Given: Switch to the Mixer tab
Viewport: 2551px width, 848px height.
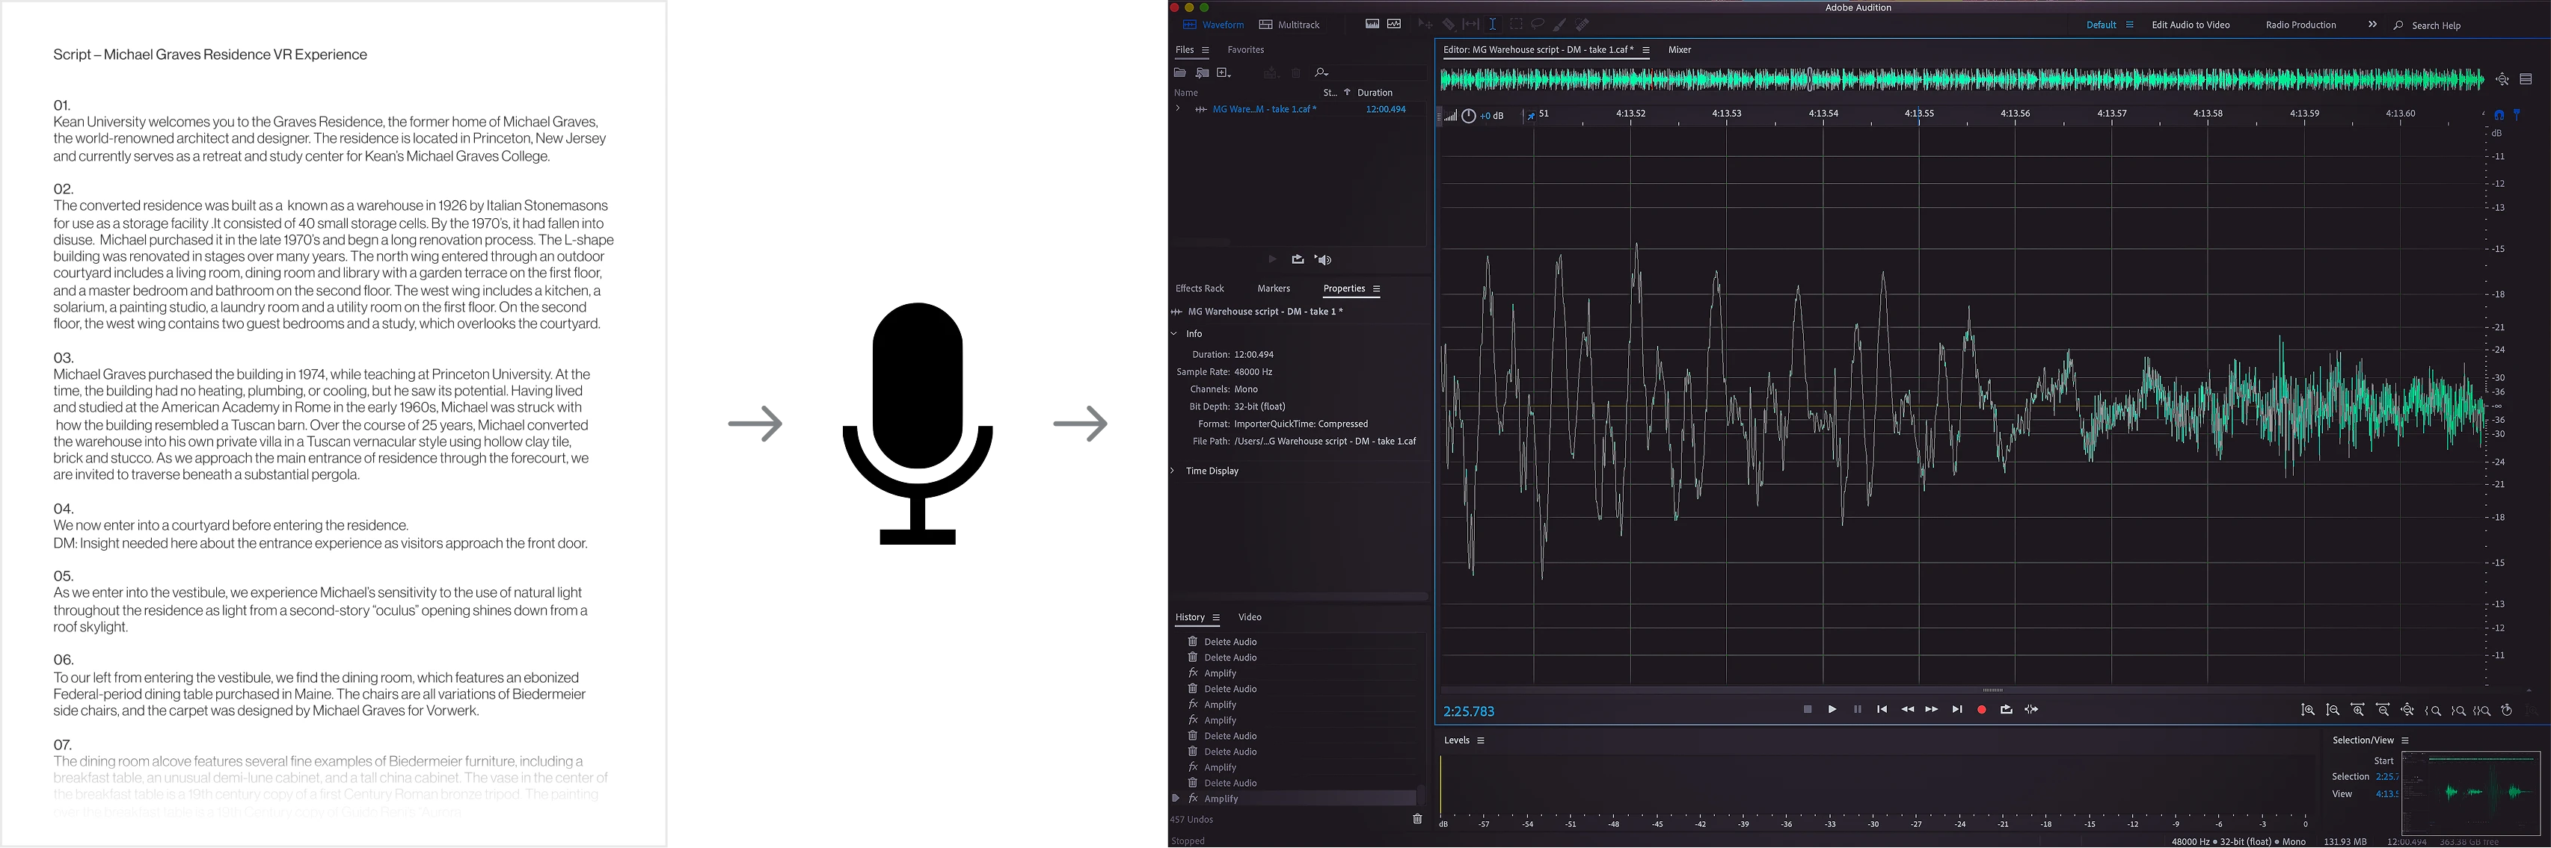Looking at the screenshot, I should (x=1680, y=49).
